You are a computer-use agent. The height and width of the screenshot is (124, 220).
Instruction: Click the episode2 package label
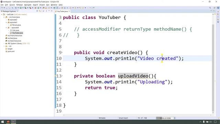[x=13, y=20]
